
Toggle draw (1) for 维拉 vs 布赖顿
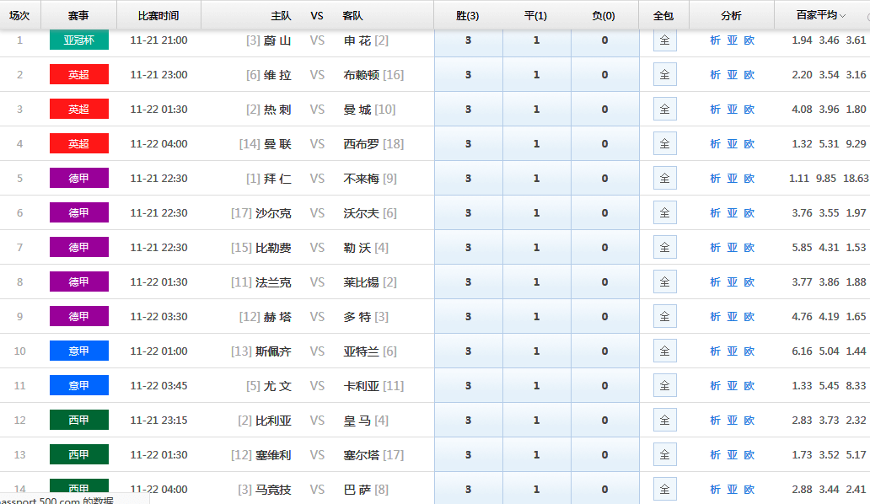536,75
